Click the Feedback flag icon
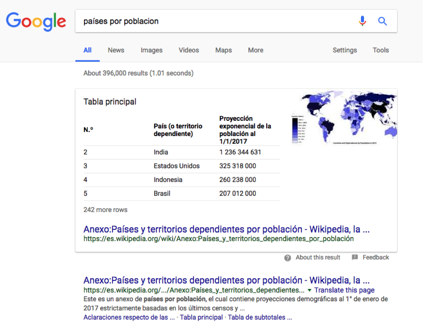This screenshot has width=423, height=331. (355, 258)
